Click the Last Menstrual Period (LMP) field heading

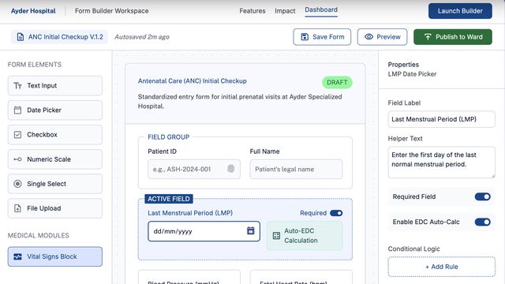[190, 213]
